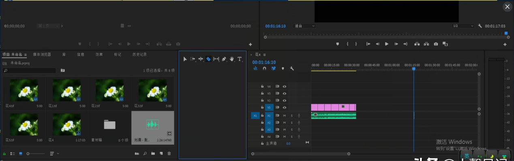Toggle A2 track targeting button
The width and height of the screenshot is (514, 161).
click(x=269, y=123)
